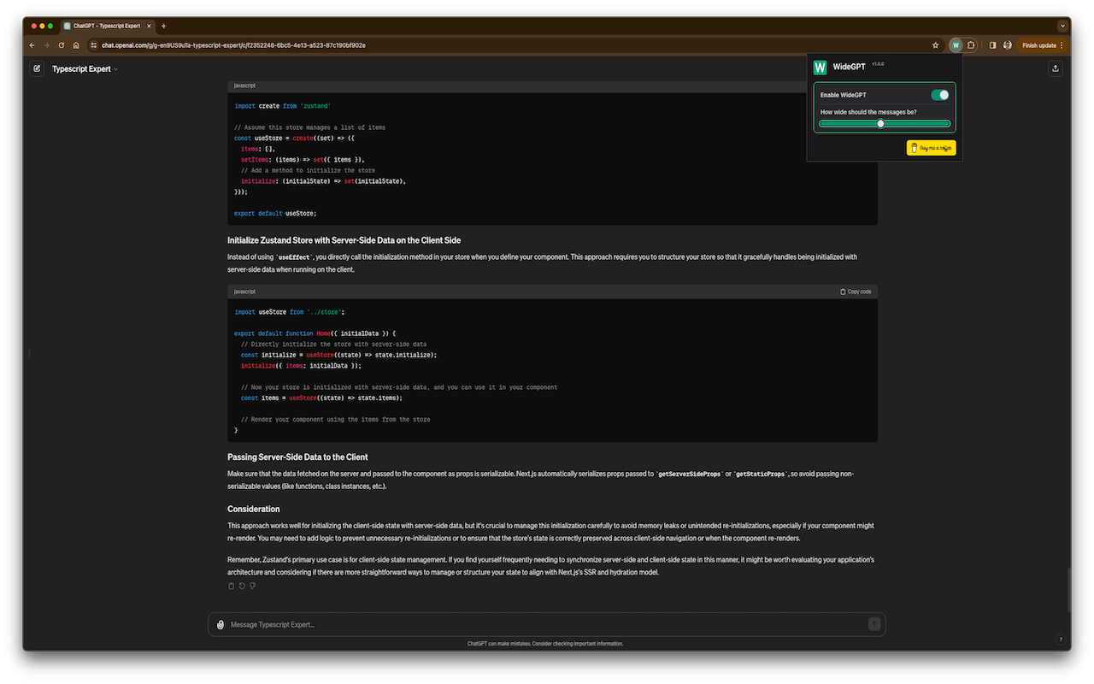Click the Finish update button
This screenshot has height=684, width=1094.
click(1042, 45)
